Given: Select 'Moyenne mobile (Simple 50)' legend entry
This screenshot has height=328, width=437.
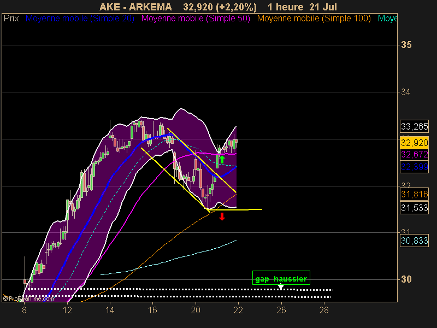Looking at the screenshot, I should click(196, 19).
